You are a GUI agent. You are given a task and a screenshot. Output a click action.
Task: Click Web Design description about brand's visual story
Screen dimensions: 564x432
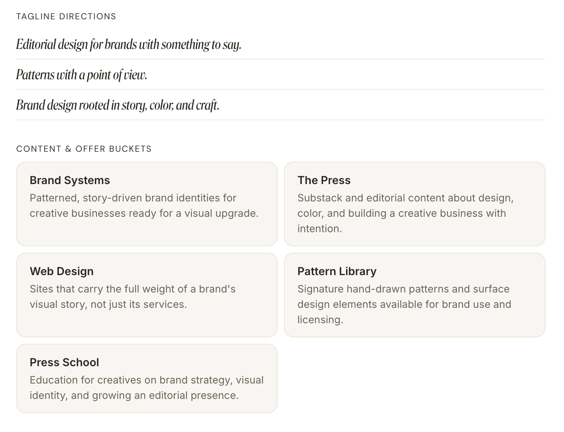point(133,296)
